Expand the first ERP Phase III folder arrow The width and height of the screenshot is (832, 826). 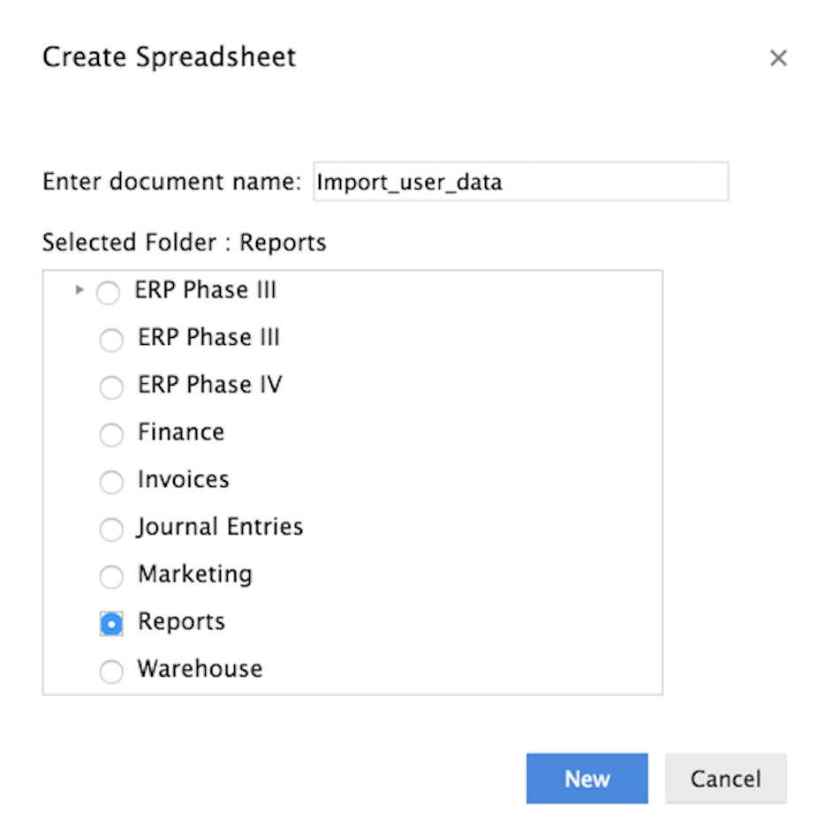pyautogui.click(x=79, y=289)
